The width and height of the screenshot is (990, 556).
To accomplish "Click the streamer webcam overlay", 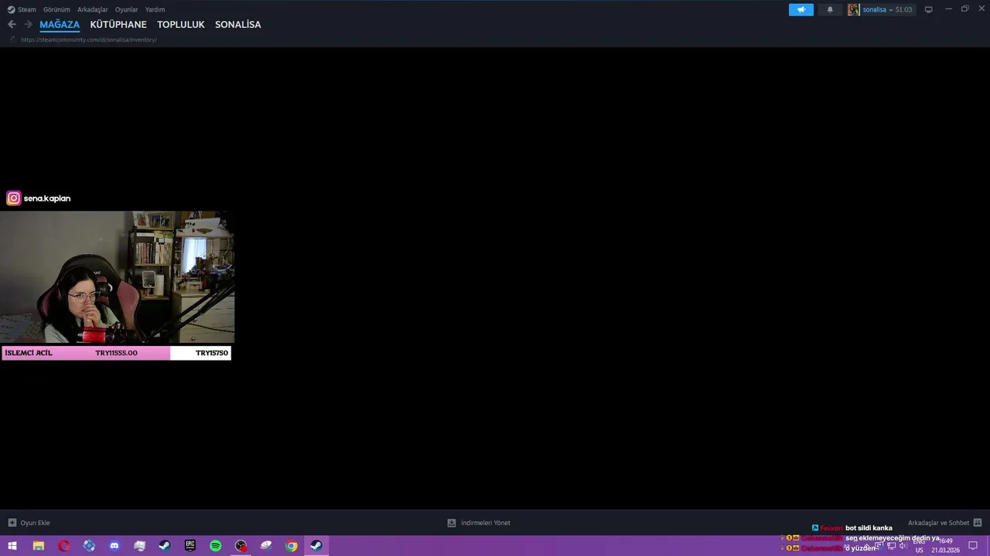I will 117,277.
